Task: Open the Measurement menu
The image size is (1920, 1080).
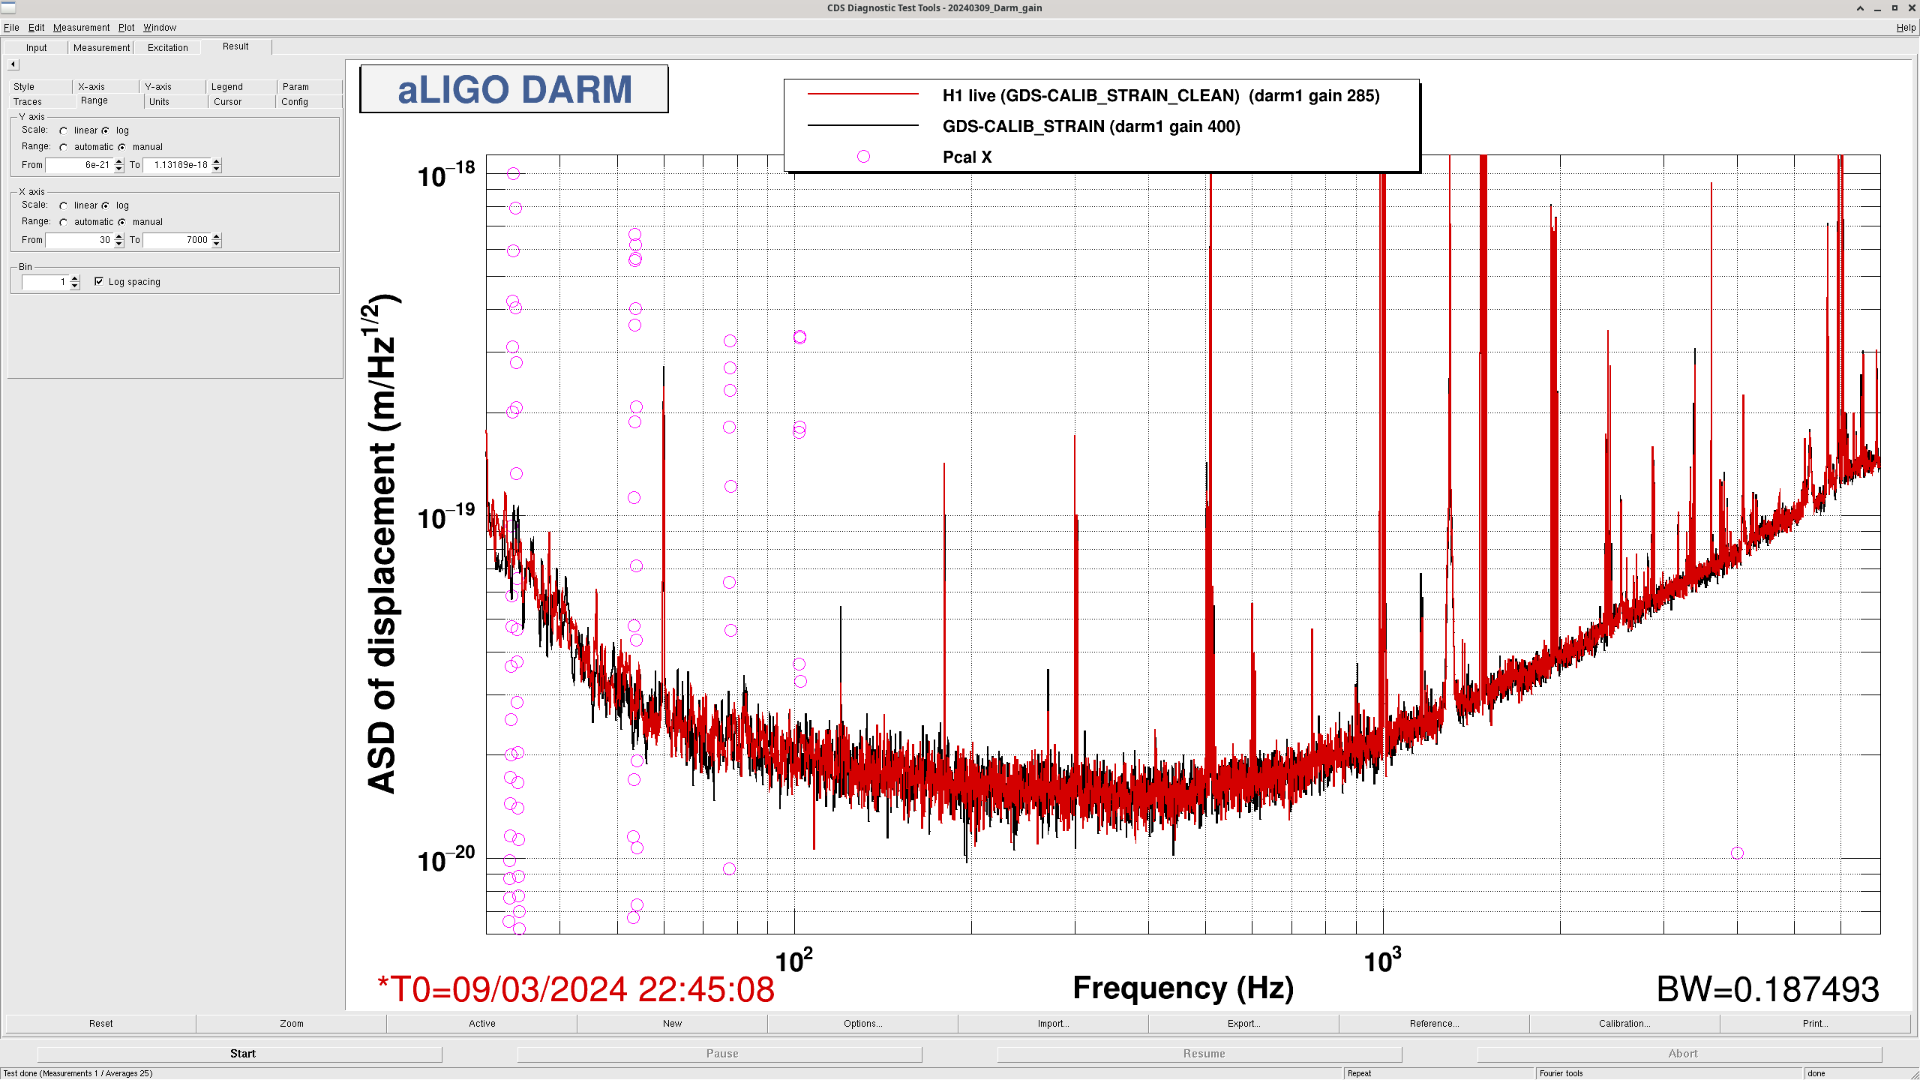Action: point(81,28)
